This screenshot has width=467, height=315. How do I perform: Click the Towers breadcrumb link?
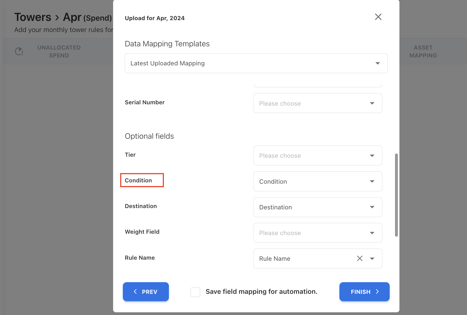coord(33,17)
